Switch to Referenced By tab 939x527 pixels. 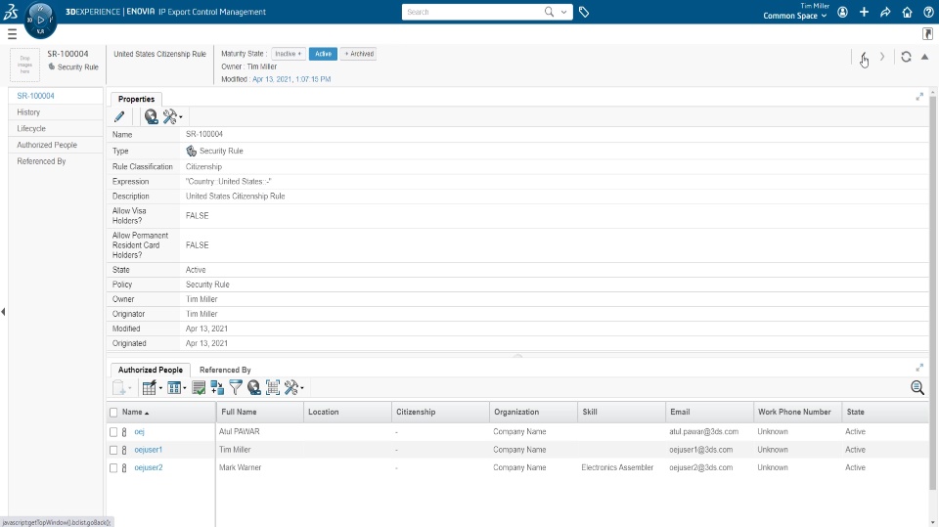225,371
